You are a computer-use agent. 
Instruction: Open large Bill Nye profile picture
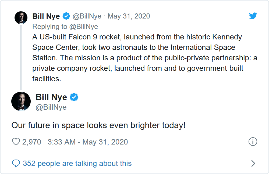pyautogui.click(x=21, y=101)
